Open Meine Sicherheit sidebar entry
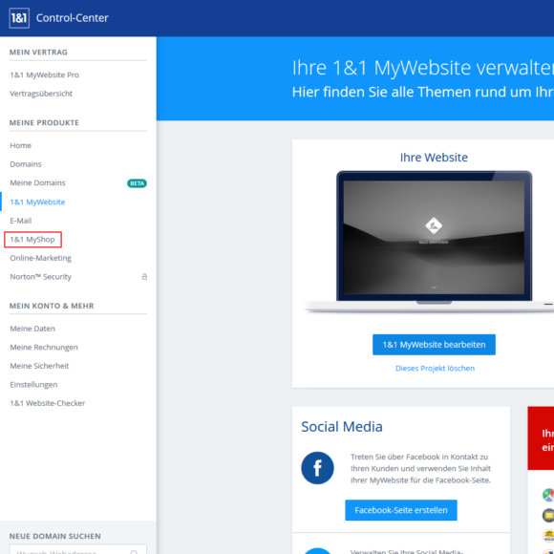The height and width of the screenshot is (554, 554). click(x=39, y=366)
